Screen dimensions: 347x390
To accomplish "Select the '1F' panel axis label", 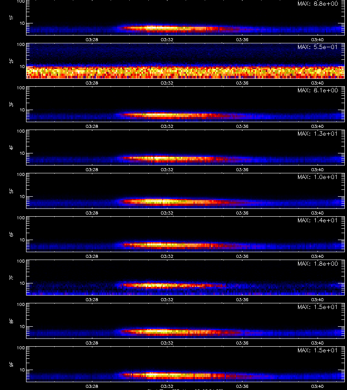I will point(11,17).
